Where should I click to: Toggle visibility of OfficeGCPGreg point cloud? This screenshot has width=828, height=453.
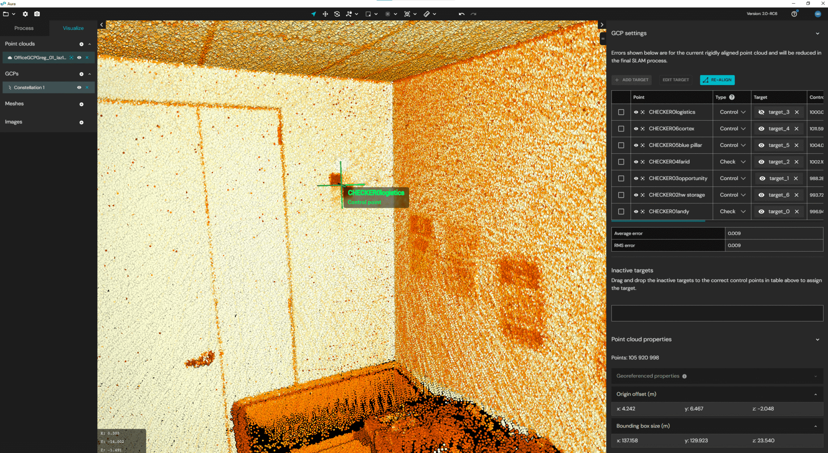[80, 57]
